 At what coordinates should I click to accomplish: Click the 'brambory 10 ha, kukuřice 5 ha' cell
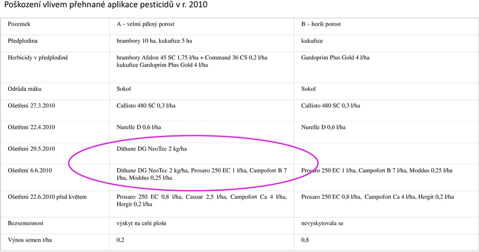pyautogui.click(x=154, y=41)
